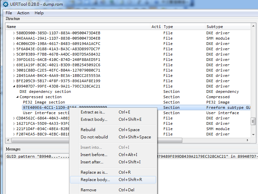258x194 pixels.
Task: Expand the BFE205C9-5B17-4F8F file node
Action: (x=14, y=81)
